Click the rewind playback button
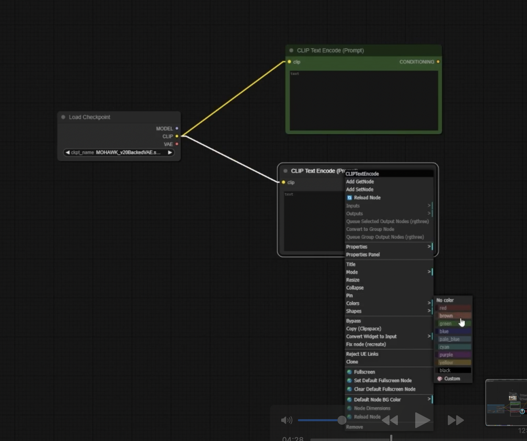This screenshot has width=527, height=441. click(390, 420)
